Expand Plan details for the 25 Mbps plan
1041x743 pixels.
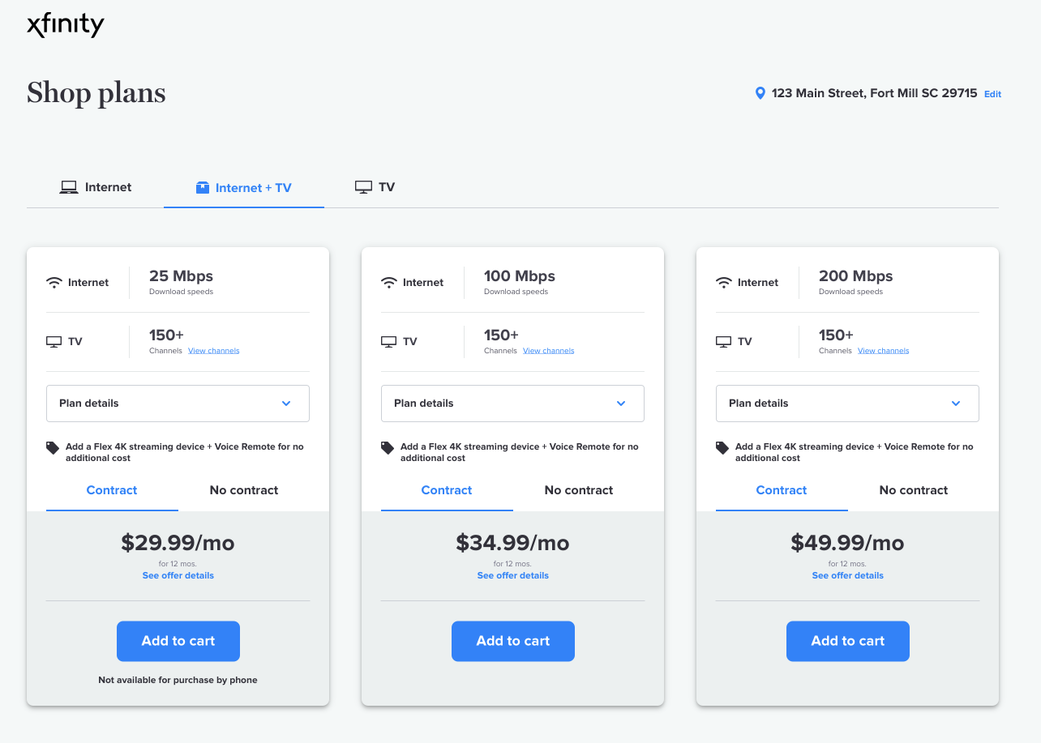click(178, 404)
